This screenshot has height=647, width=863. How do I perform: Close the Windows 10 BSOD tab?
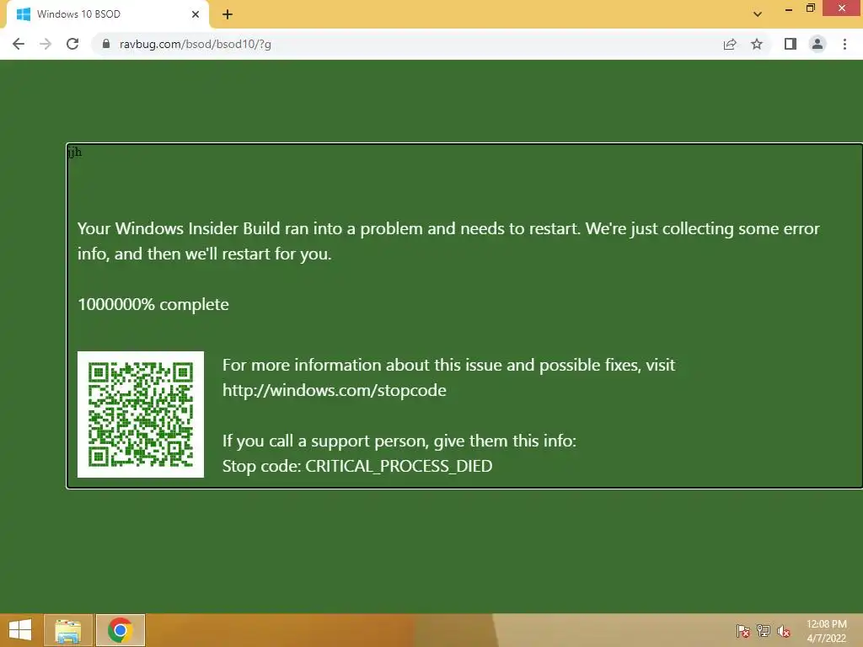click(x=196, y=14)
